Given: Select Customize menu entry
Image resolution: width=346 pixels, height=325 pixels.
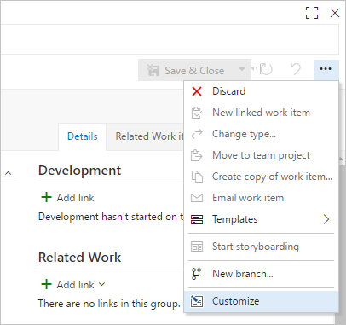Looking at the screenshot, I should click(x=261, y=301).
